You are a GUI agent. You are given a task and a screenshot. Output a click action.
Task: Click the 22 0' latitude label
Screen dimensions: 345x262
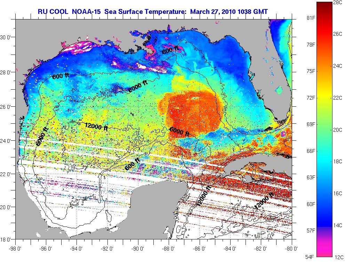[x=5, y=174]
